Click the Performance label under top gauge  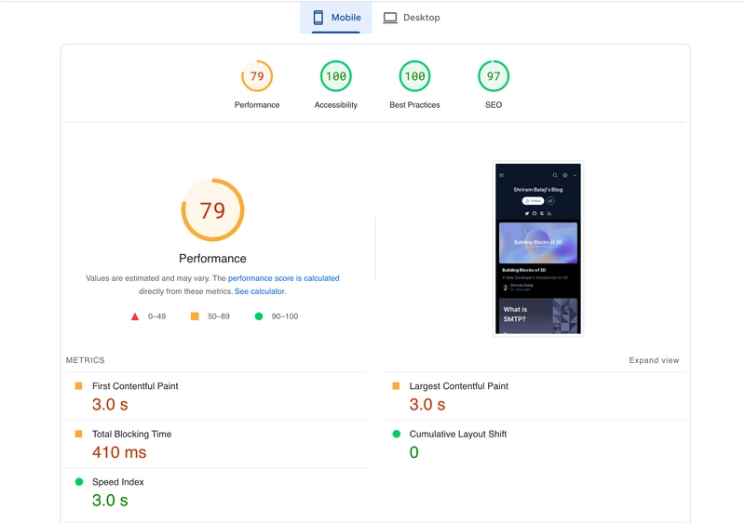(257, 105)
